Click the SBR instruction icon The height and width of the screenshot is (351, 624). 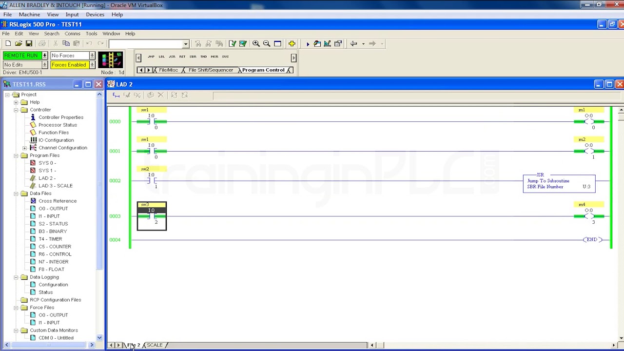coord(193,57)
